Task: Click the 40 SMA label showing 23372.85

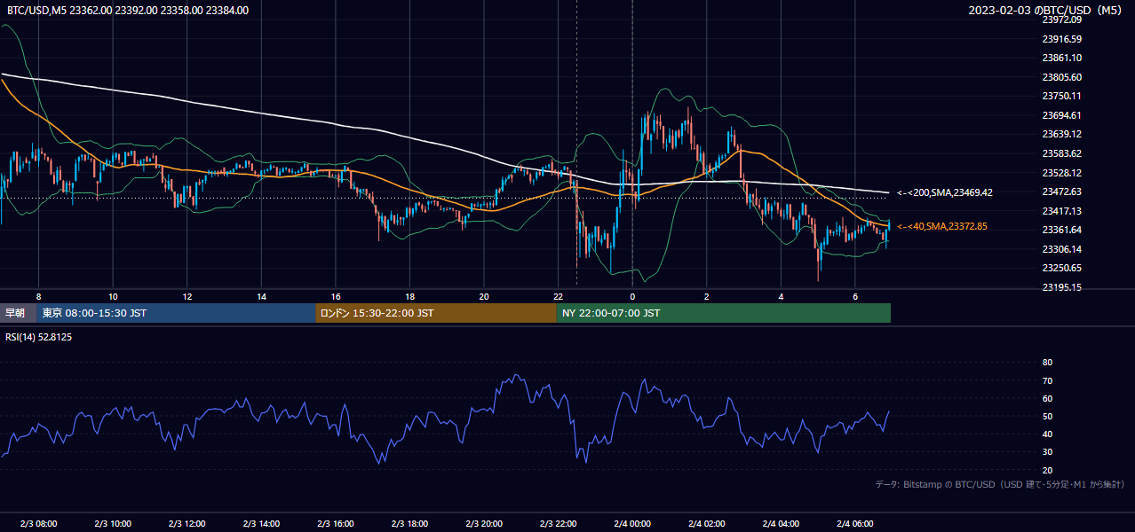Action: tap(941, 227)
